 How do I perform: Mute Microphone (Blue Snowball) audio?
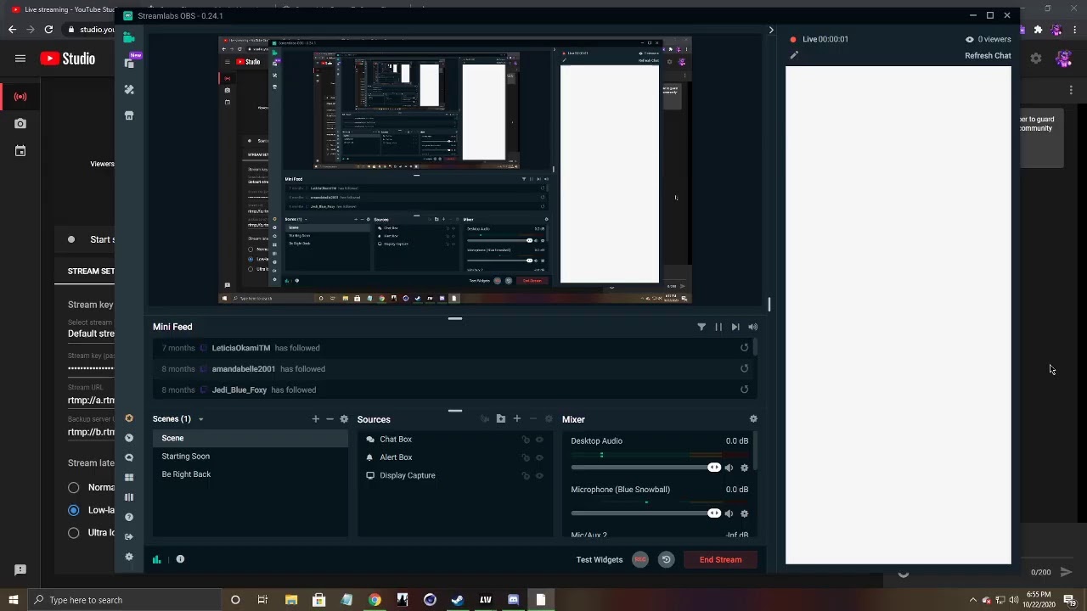[729, 513]
